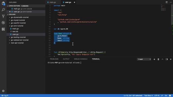Collapse the go-orm-tutorial folder
173x97 pixels.
9,26
